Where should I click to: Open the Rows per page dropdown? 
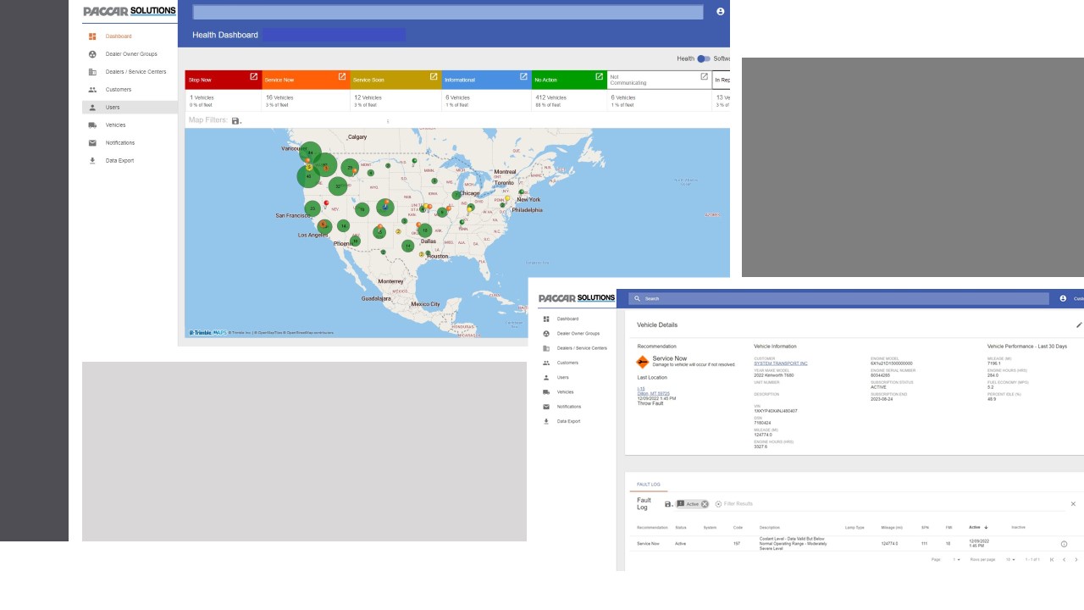tap(1011, 560)
